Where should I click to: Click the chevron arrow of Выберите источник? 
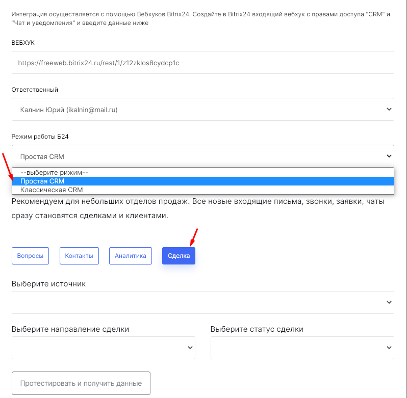[389, 302]
